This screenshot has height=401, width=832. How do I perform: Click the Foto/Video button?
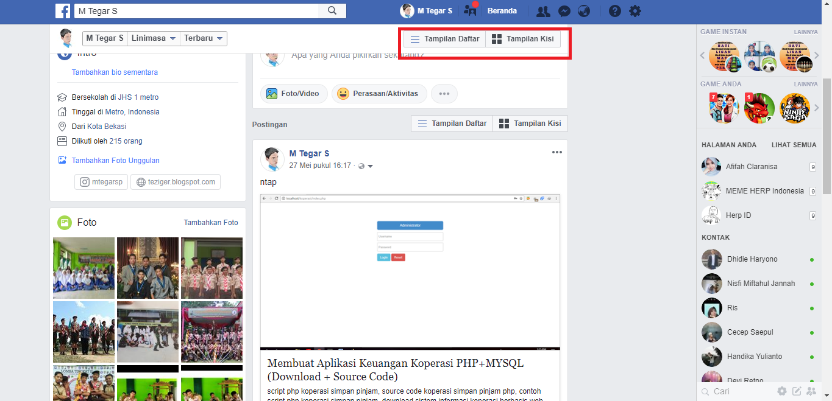pos(294,93)
